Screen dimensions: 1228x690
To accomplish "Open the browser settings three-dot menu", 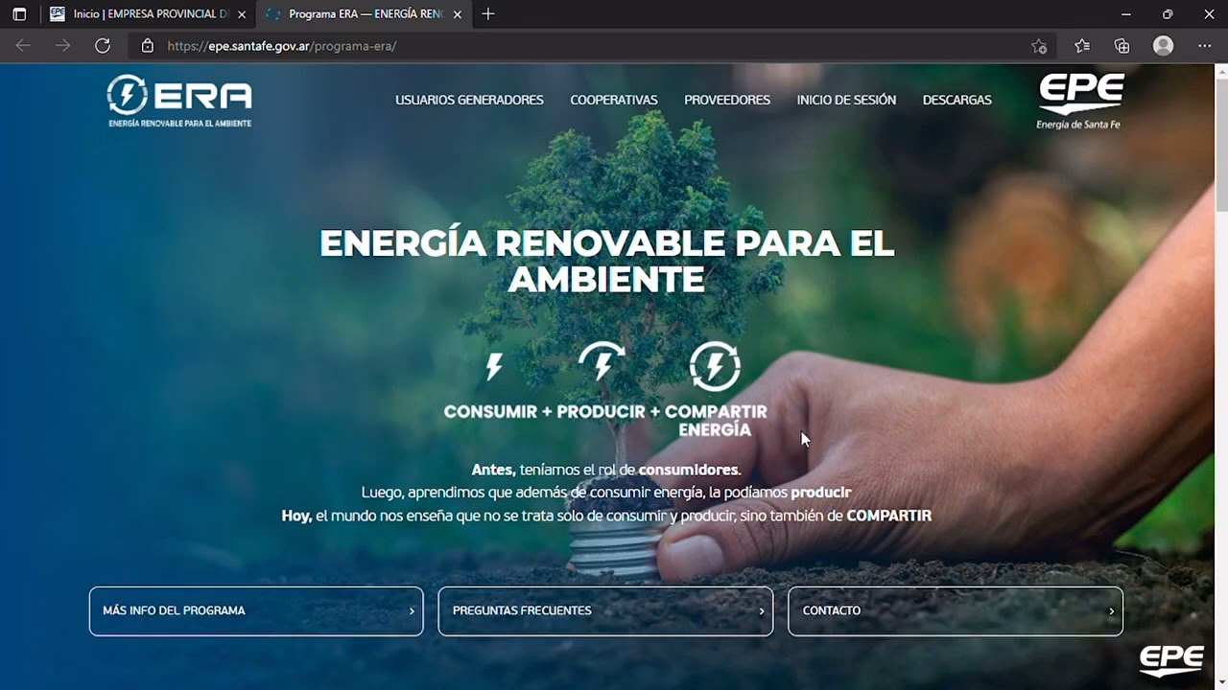I will click(x=1204, y=45).
